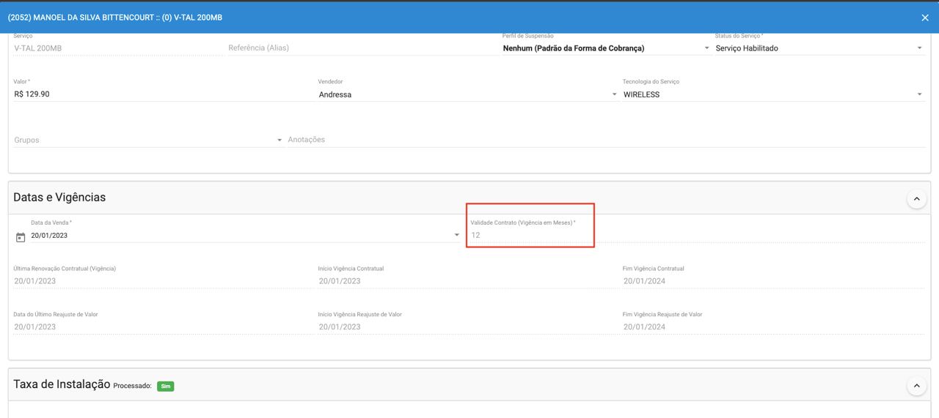Click the Fim Vigência Contratual date 20/01/2024
Image resolution: width=939 pixels, height=418 pixels.
tap(773, 281)
